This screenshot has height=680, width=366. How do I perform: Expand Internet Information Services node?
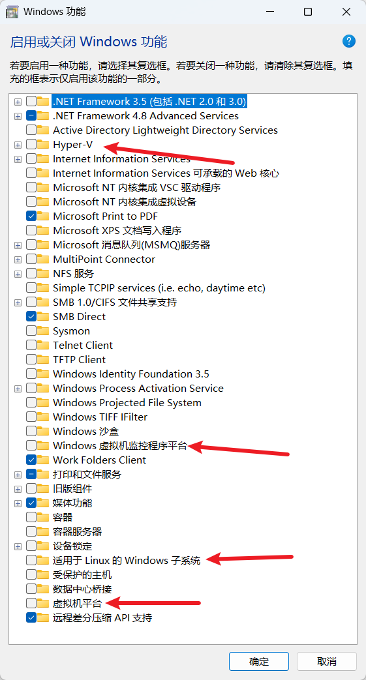click(18, 159)
